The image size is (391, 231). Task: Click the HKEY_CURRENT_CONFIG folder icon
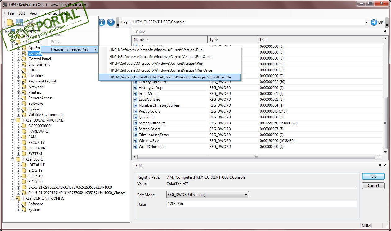[x=18, y=198]
